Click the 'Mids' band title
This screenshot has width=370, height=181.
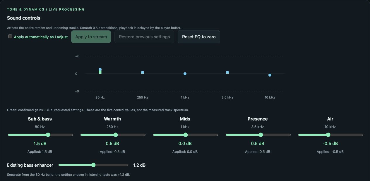[185, 119]
